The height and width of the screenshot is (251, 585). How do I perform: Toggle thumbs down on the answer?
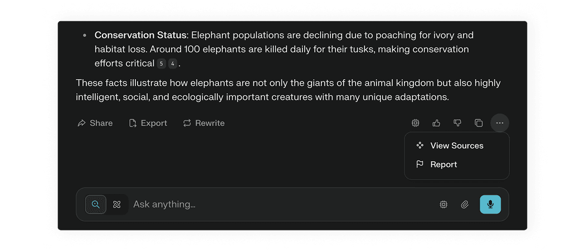point(457,123)
